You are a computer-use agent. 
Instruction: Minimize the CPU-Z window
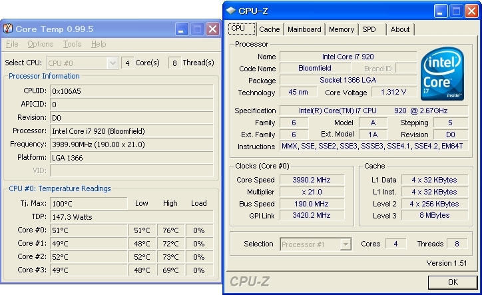(x=441, y=11)
